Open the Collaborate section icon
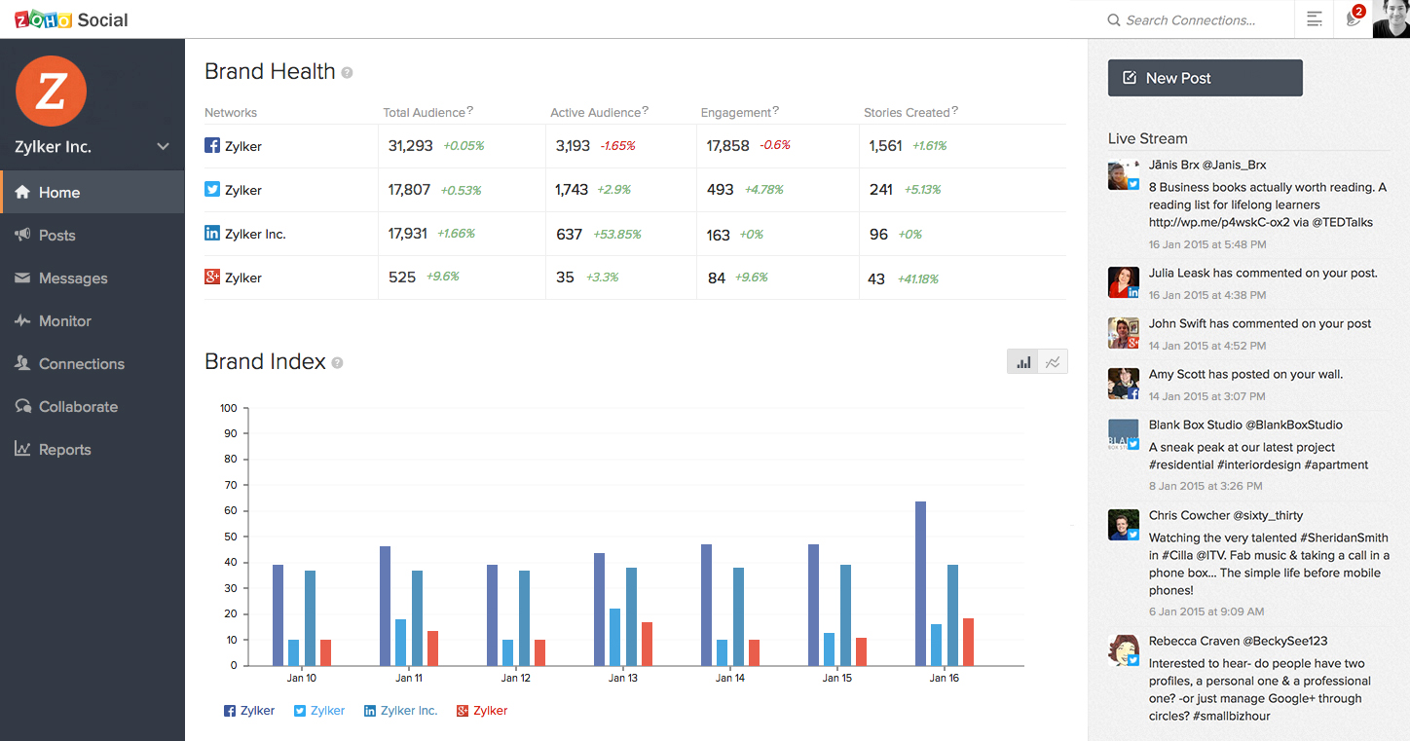This screenshot has width=1410, height=741. click(x=22, y=406)
